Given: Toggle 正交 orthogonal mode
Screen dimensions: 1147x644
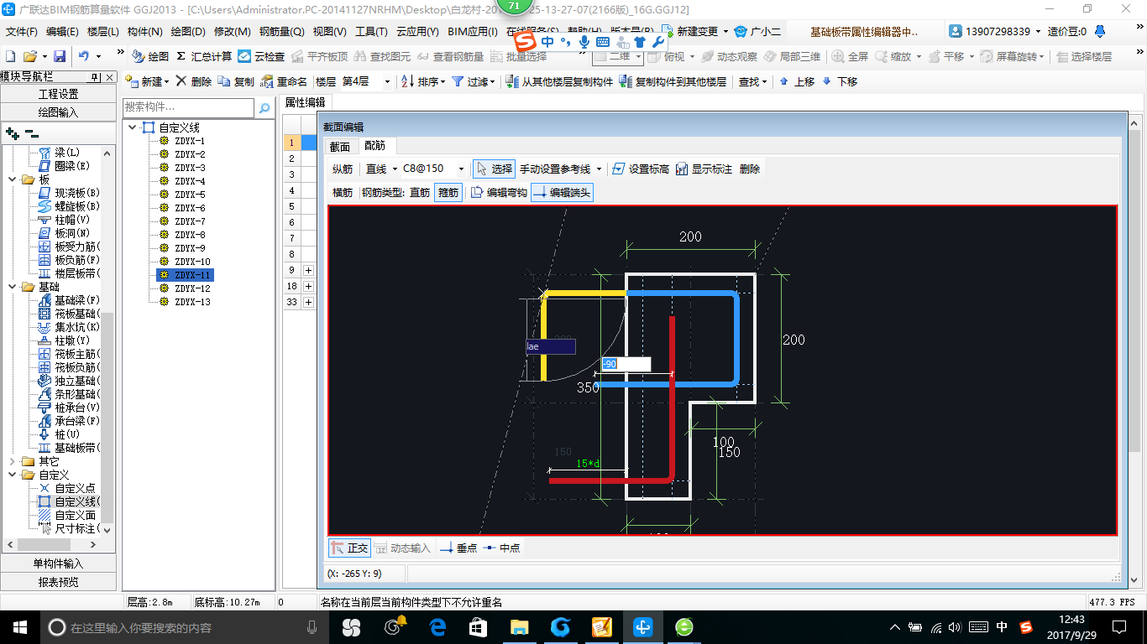Looking at the screenshot, I should coord(349,548).
